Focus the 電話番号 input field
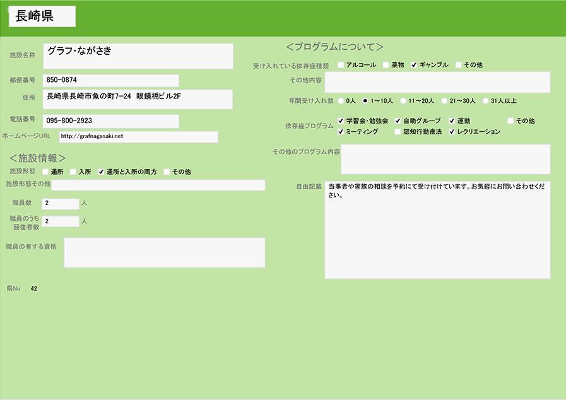This screenshot has width=566, height=400. click(x=111, y=121)
